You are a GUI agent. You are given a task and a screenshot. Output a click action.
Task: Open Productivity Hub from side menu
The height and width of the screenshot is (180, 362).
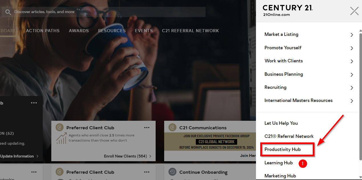tap(282, 150)
